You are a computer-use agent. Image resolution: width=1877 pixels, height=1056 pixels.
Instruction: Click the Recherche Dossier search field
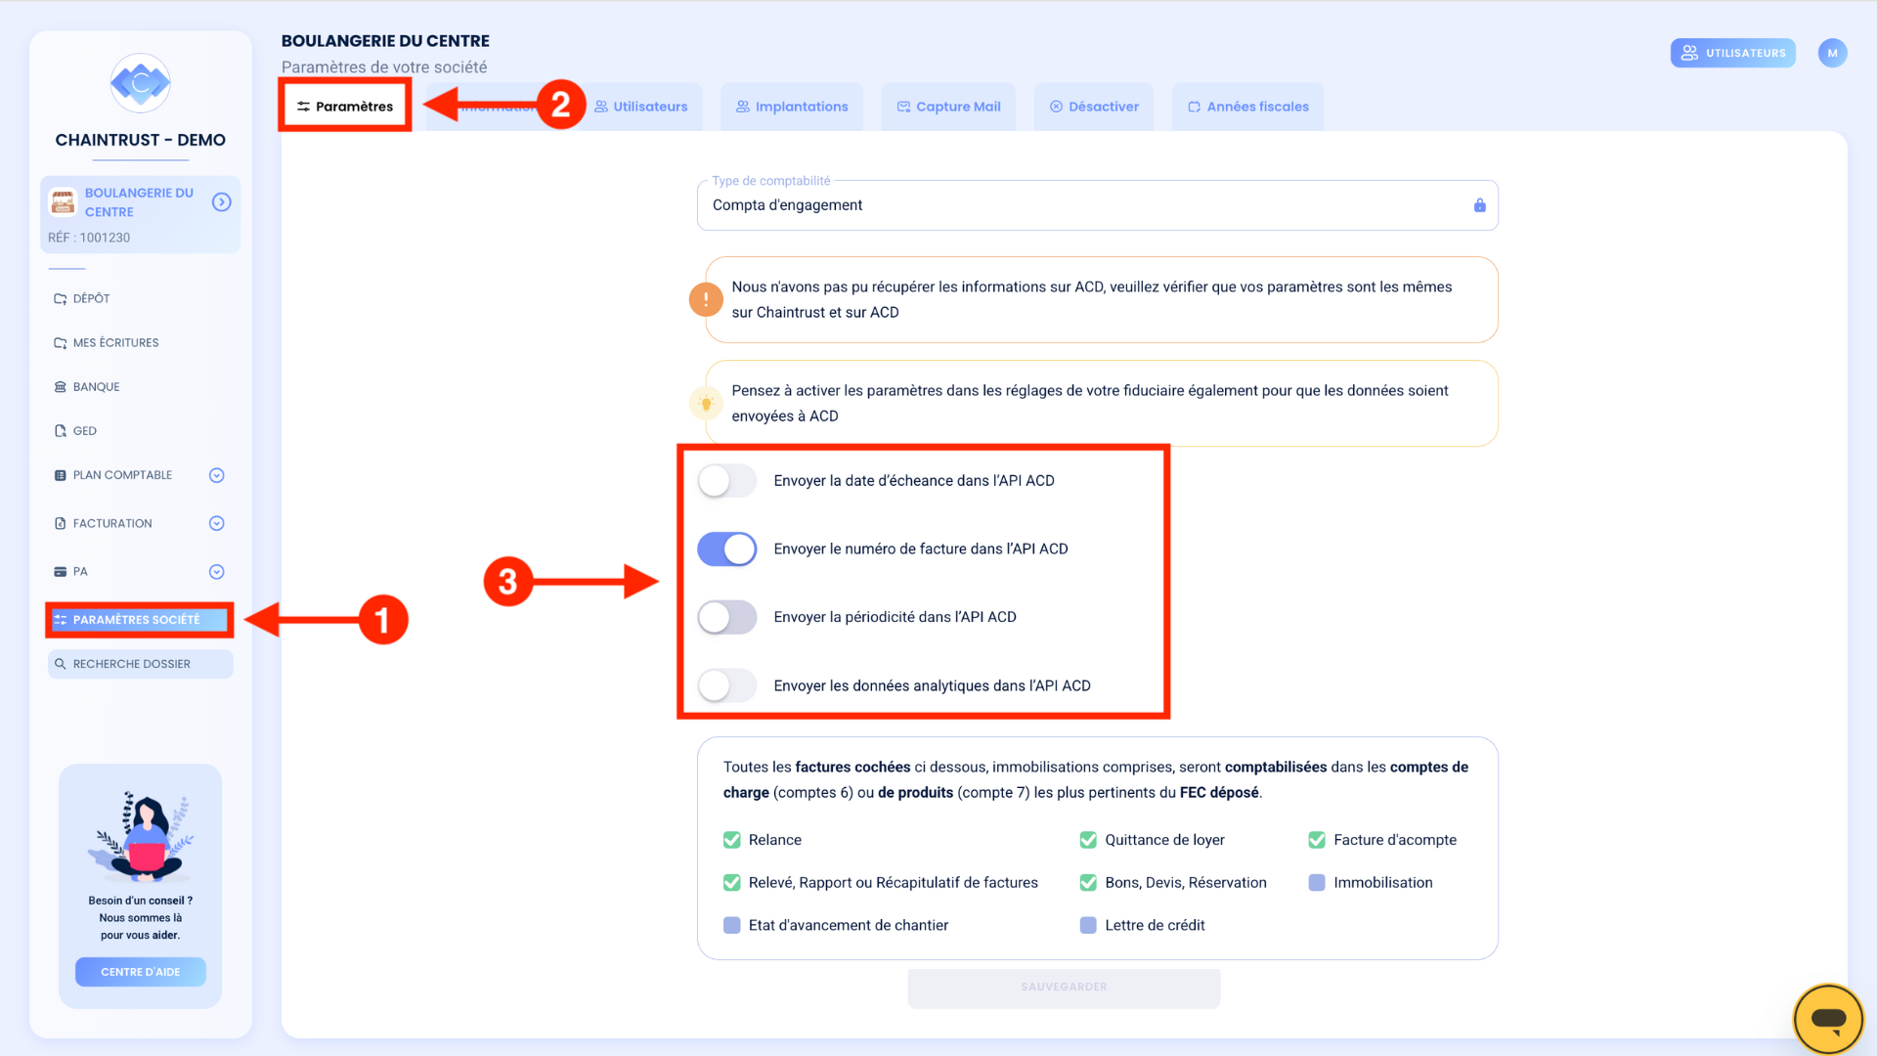(x=141, y=664)
